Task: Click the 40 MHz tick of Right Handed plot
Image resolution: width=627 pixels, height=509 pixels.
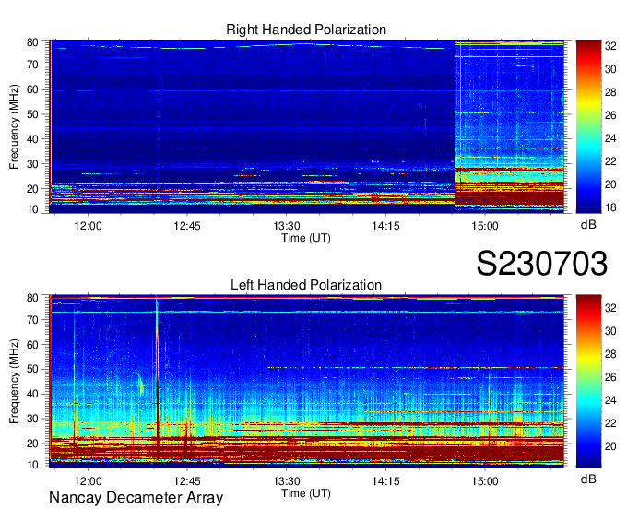Action: point(32,139)
